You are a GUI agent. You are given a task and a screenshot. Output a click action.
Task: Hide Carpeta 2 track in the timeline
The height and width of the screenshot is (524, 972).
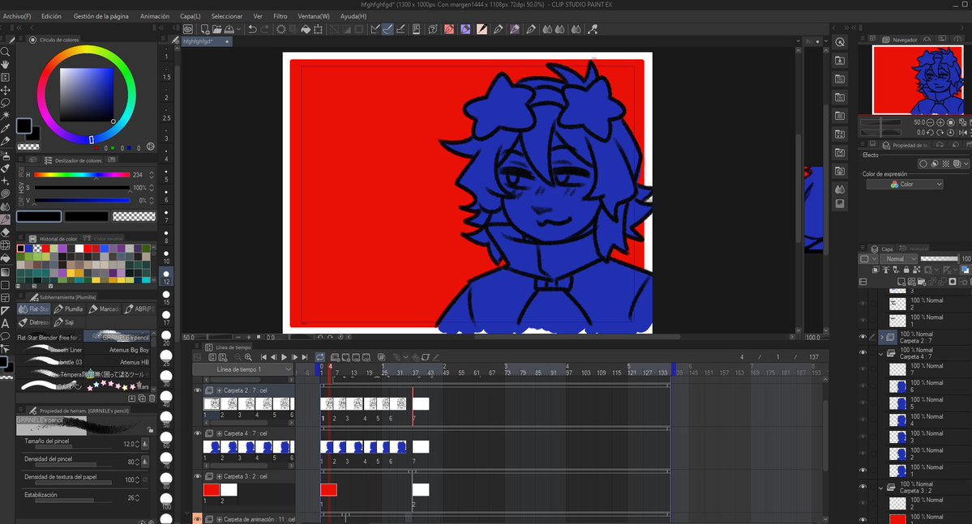[198, 390]
